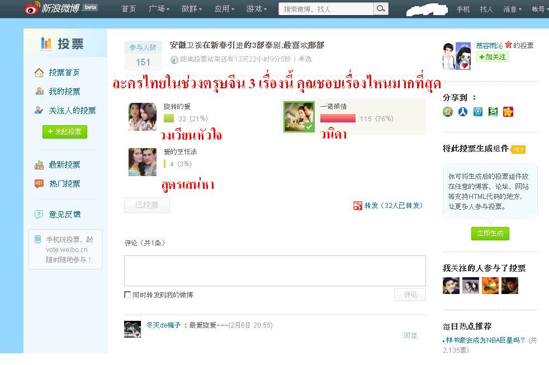This screenshot has width=549, height=365.
Task: Go to 首页 in top navigation
Action: (x=129, y=9)
